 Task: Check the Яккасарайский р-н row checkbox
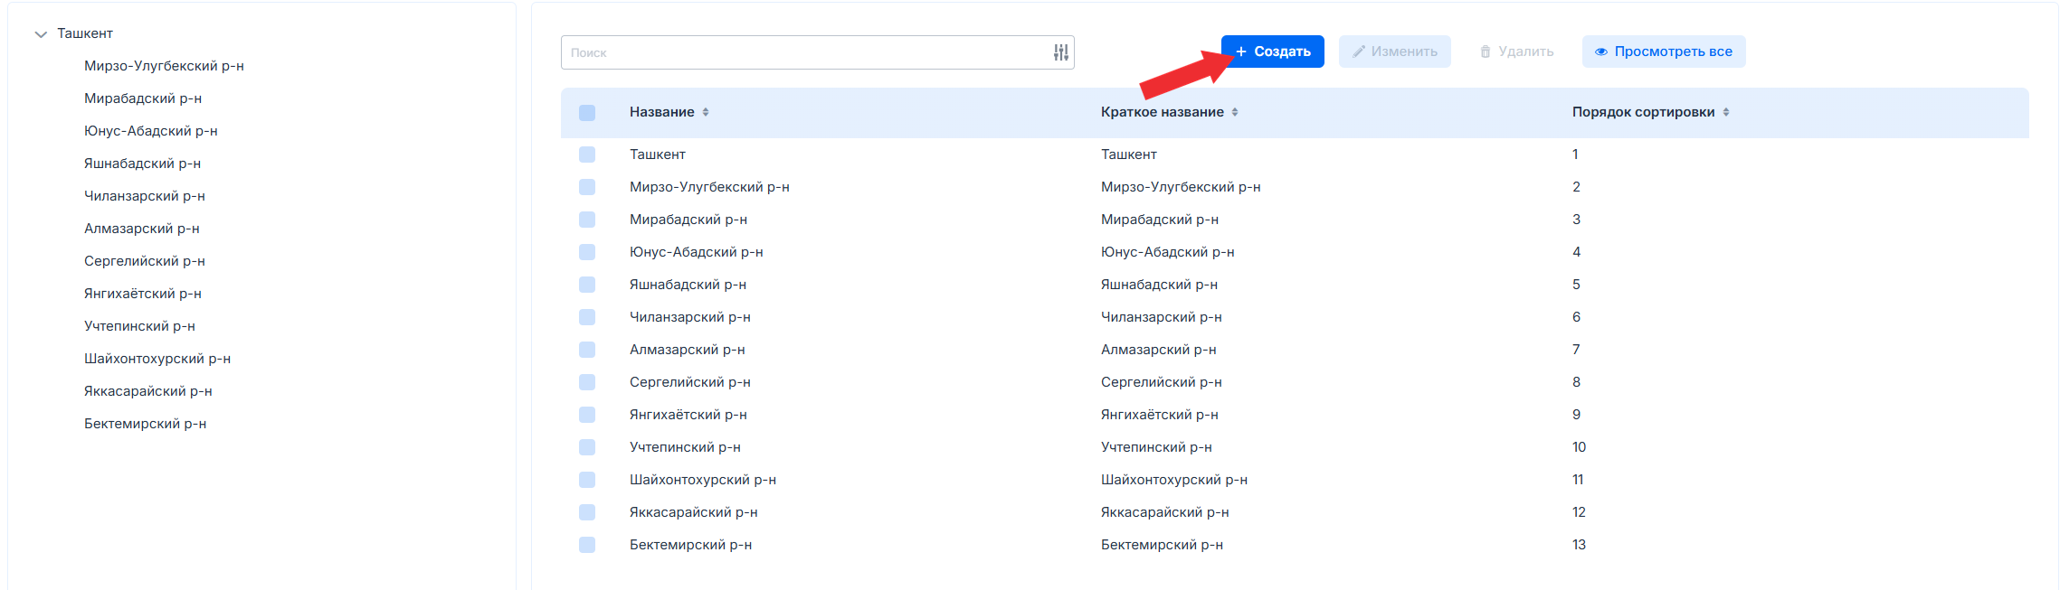pos(587,512)
